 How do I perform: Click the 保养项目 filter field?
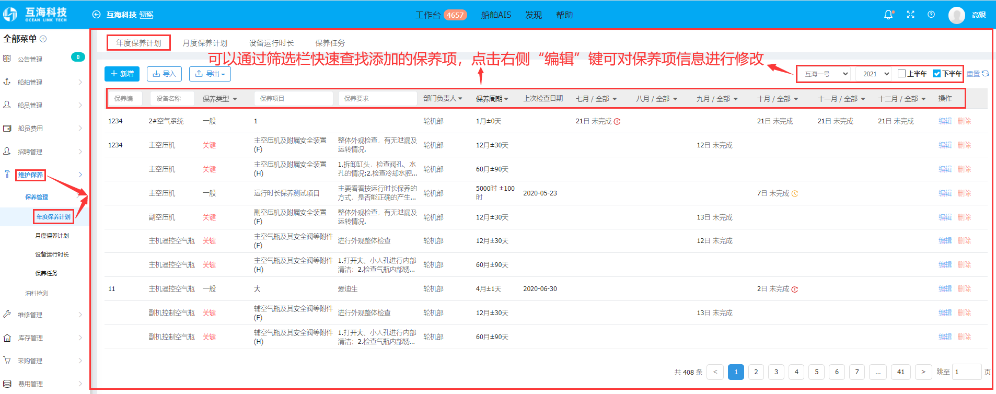(x=293, y=98)
